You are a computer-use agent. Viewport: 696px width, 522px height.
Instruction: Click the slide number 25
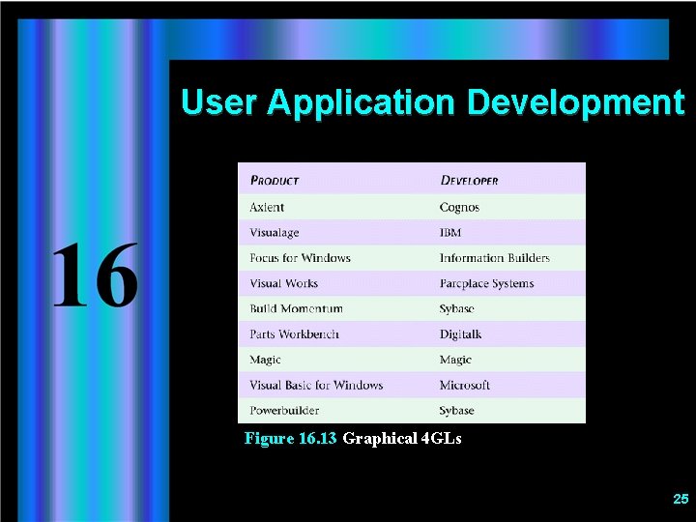tap(681, 499)
